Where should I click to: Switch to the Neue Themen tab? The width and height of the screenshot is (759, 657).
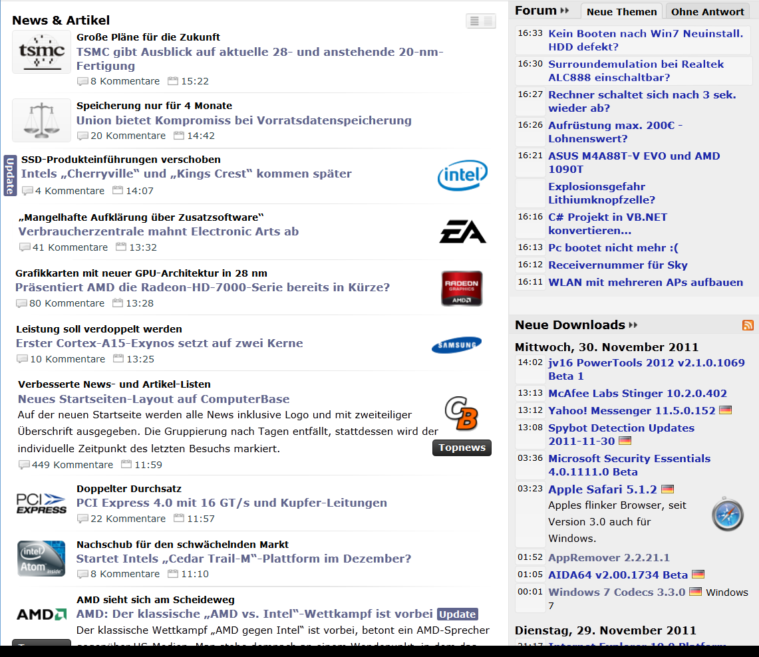pyautogui.click(x=621, y=11)
